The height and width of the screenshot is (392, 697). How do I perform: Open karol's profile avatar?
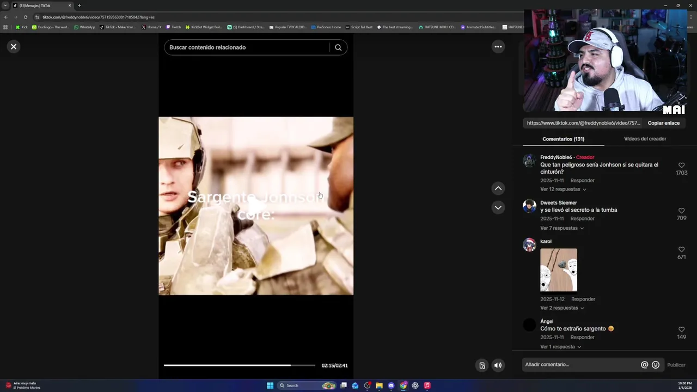tap(529, 244)
